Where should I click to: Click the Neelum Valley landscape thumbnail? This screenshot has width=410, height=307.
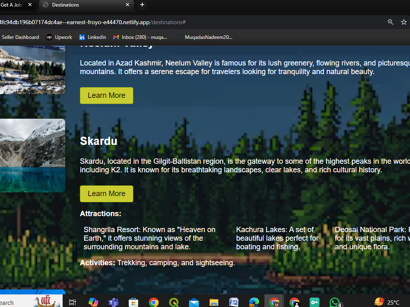pos(32,70)
